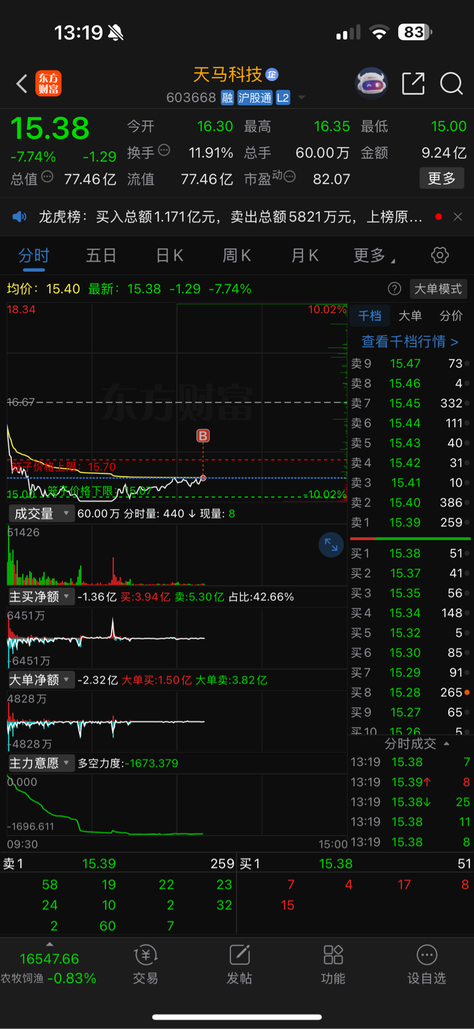The image size is (474, 1029).
Task: Switch to the 分时 chart tab
Action: [x=34, y=255]
